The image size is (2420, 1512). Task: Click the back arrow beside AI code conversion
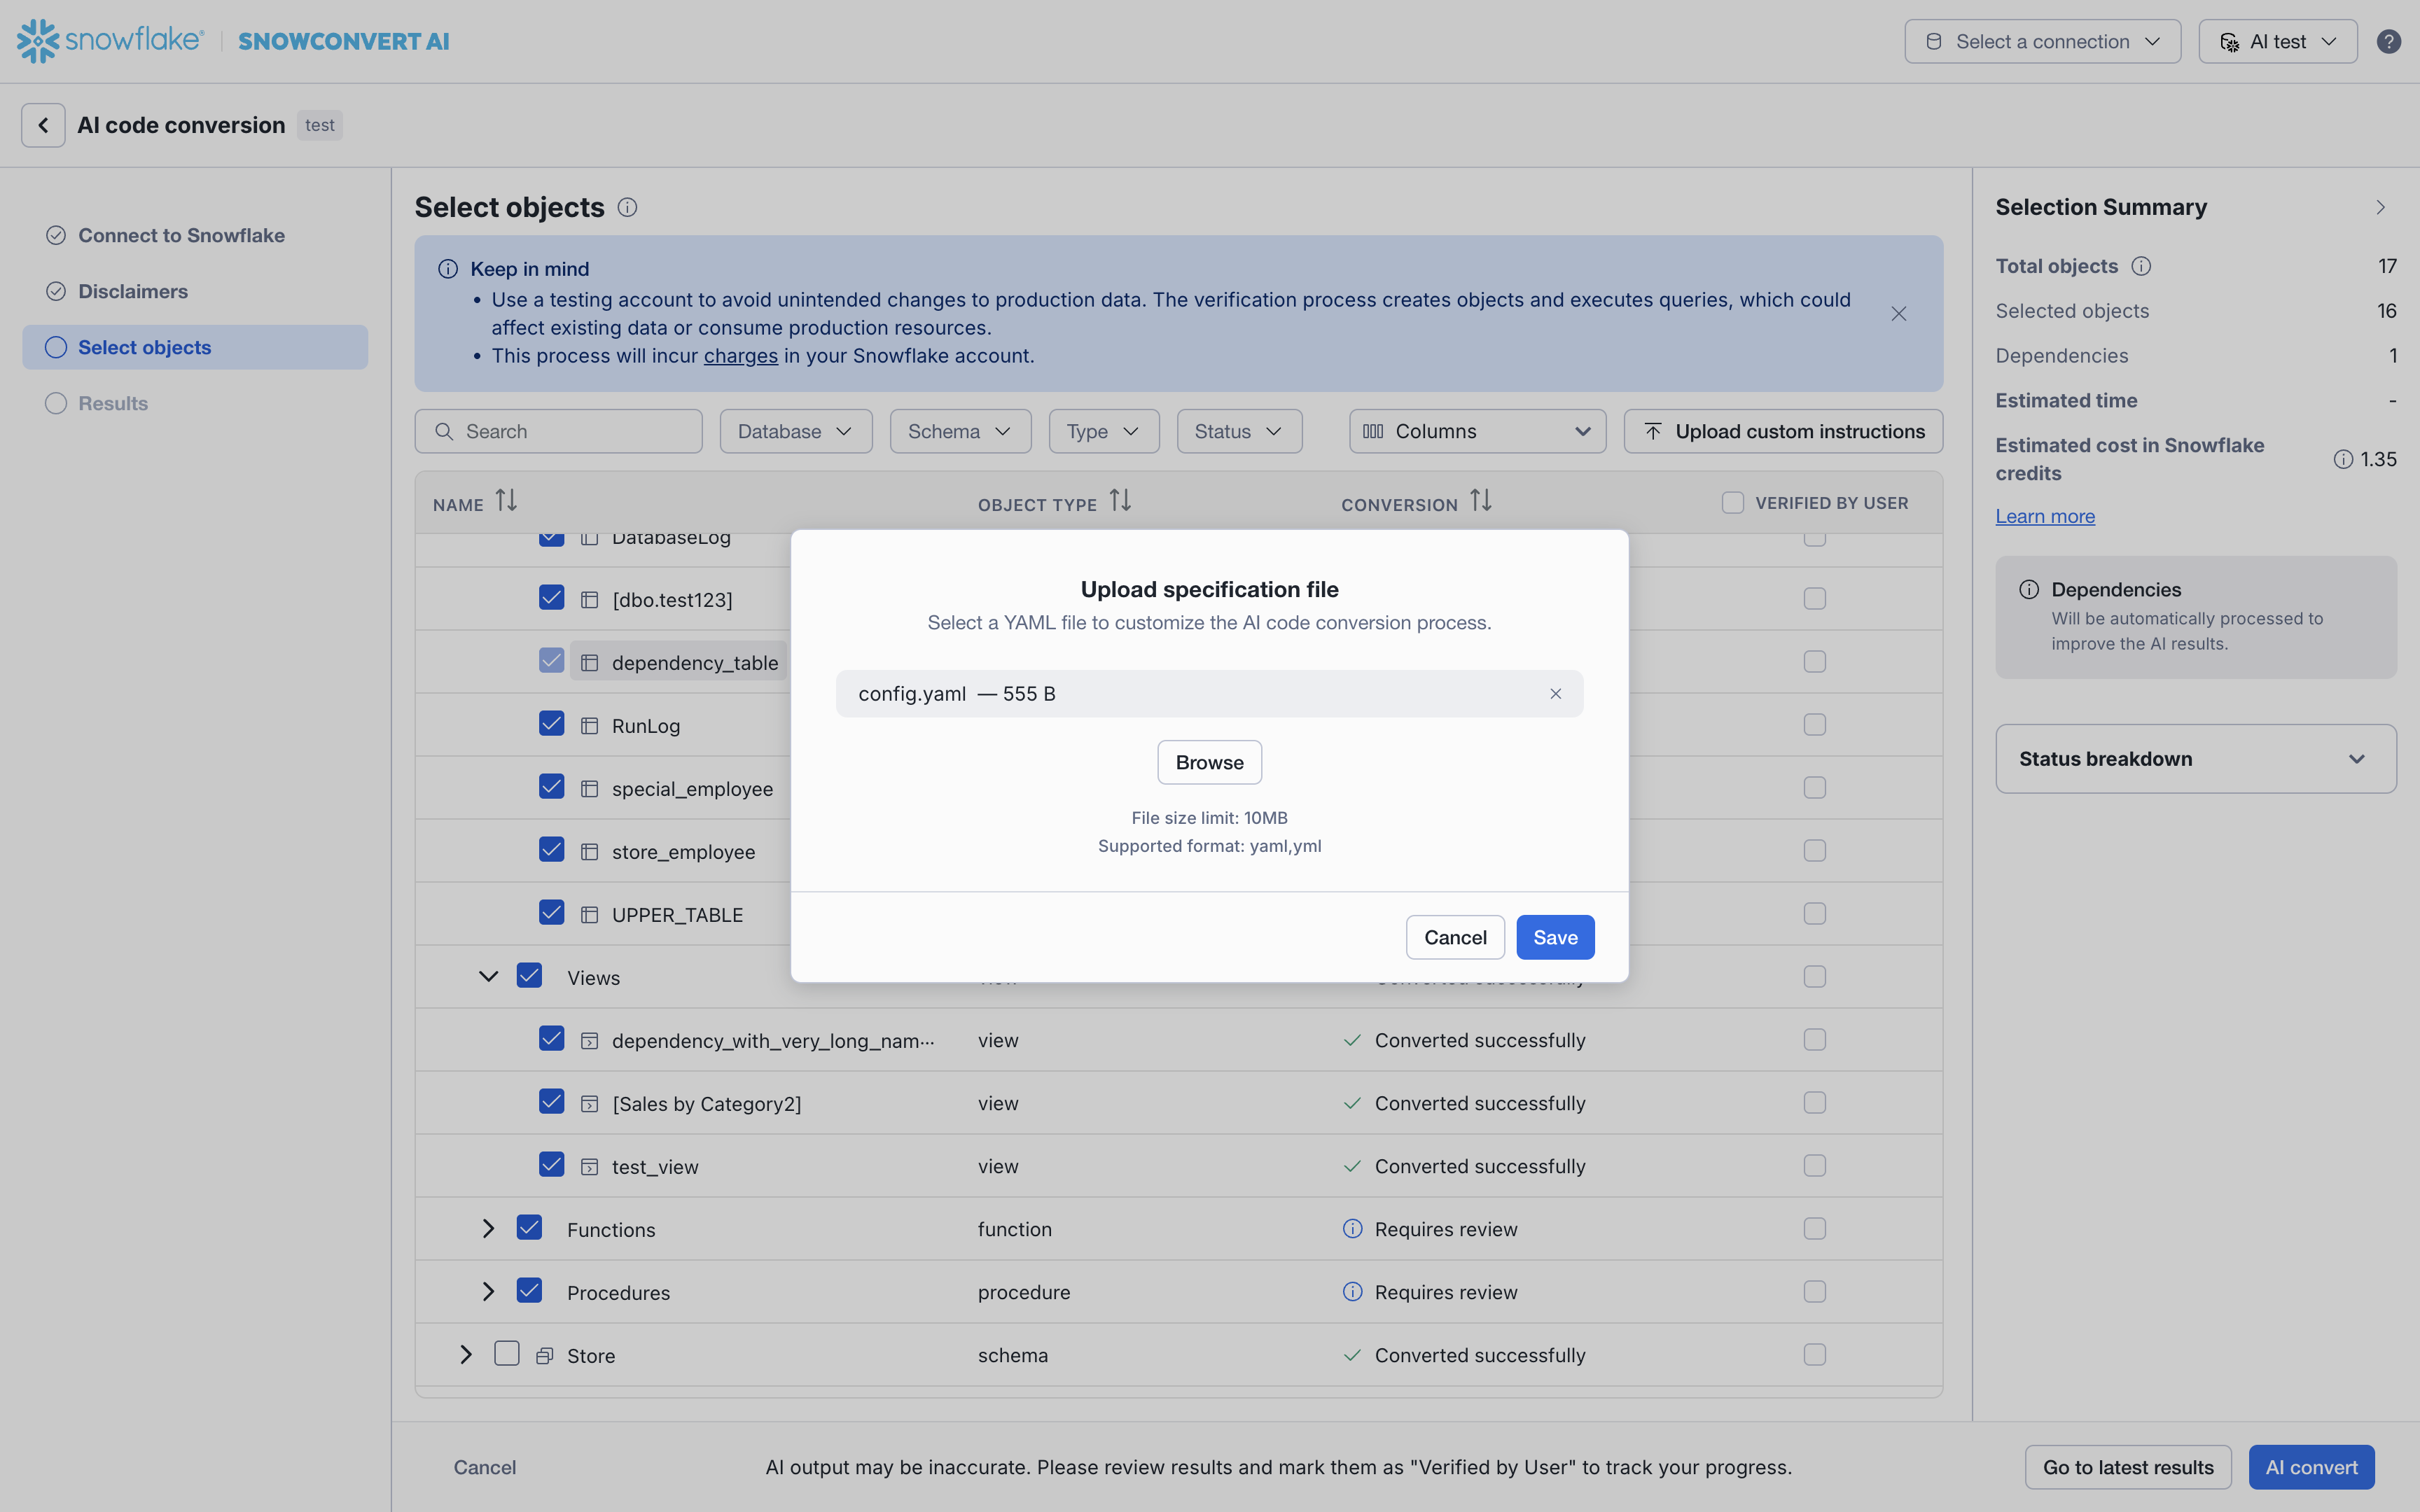coord(43,125)
